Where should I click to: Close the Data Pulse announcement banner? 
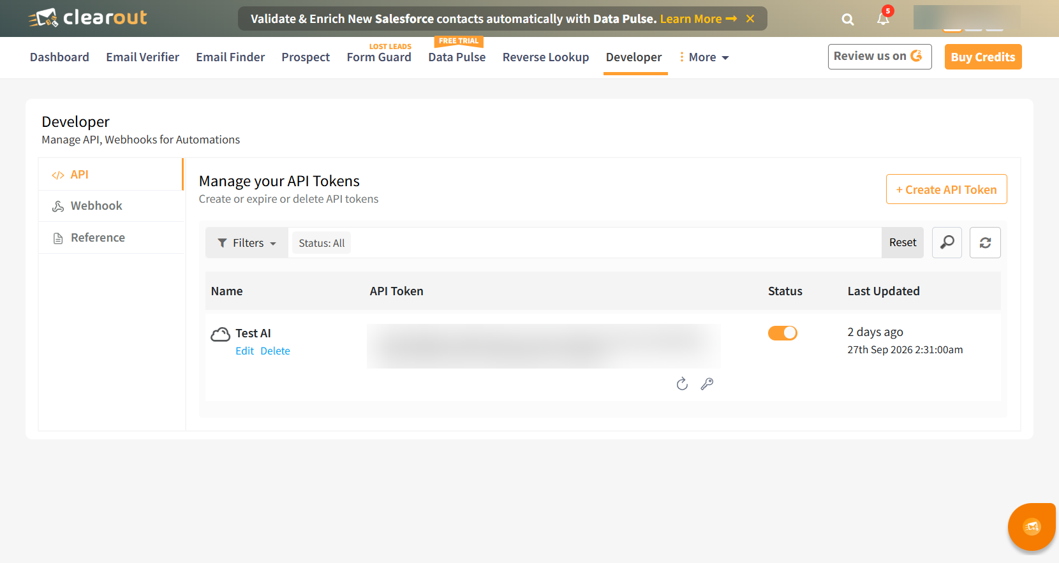[x=750, y=18]
